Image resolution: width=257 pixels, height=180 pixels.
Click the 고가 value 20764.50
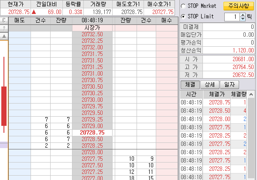(x=243, y=67)
